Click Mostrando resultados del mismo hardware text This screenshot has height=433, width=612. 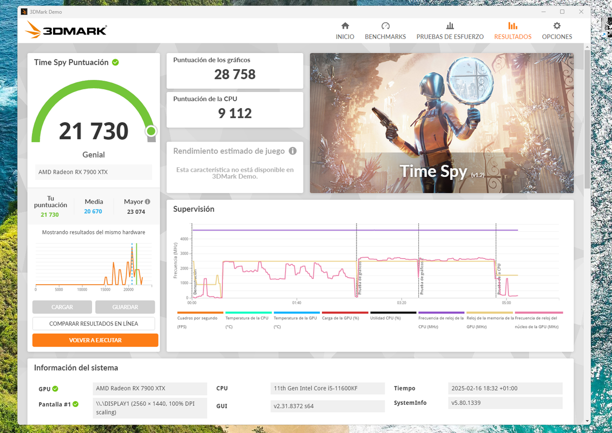pyautogui.click(x=94, y=232)
